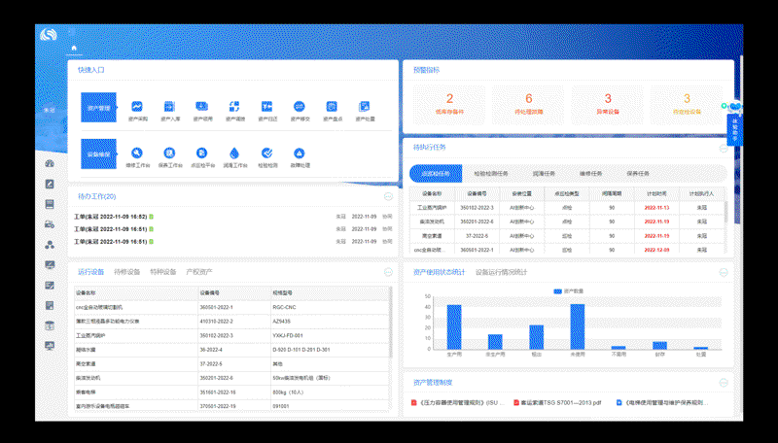Open the 低库存备件 alert card showing 2
The height and width of the screenshot is (443, 778).
coord(449,105)
